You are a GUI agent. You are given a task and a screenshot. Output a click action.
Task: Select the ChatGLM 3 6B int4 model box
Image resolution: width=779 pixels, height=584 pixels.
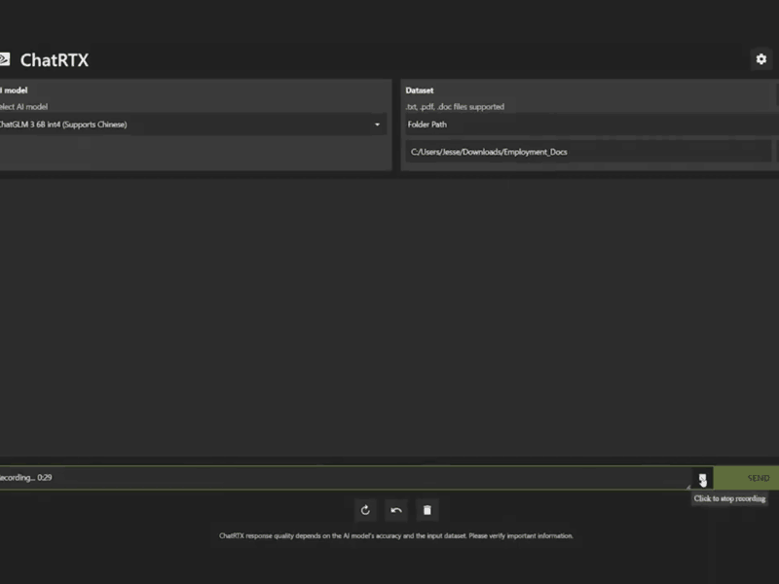(193, 125)
